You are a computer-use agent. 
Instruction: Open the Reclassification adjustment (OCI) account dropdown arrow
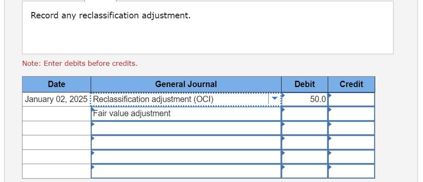274,99
